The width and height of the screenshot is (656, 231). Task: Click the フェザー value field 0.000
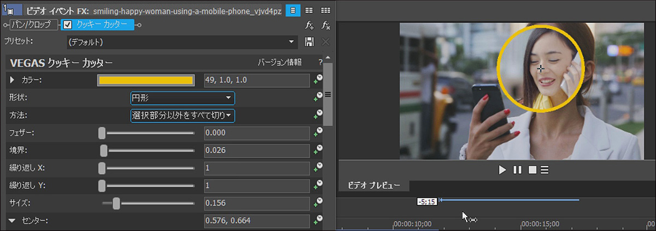tap(257, 133)
